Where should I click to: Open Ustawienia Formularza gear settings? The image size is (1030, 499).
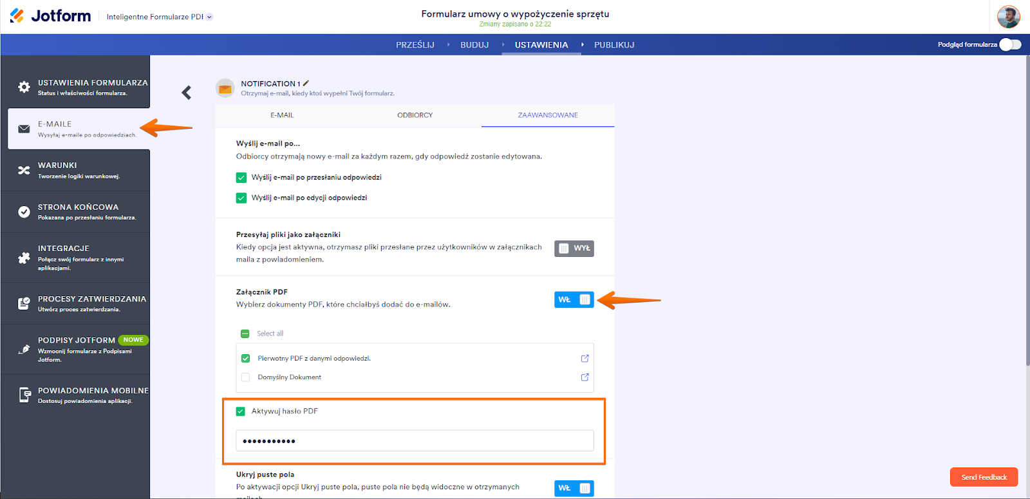[24, 87]
